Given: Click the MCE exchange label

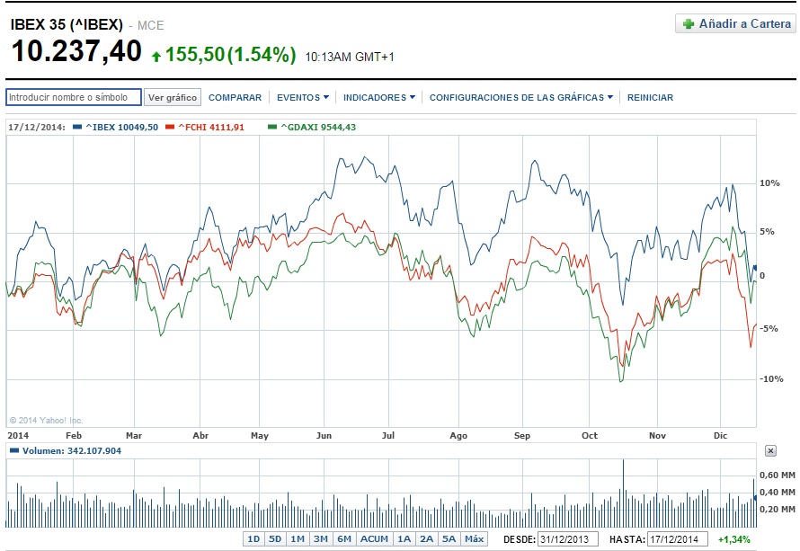Looking at the screenshot, I should point(150,25).
